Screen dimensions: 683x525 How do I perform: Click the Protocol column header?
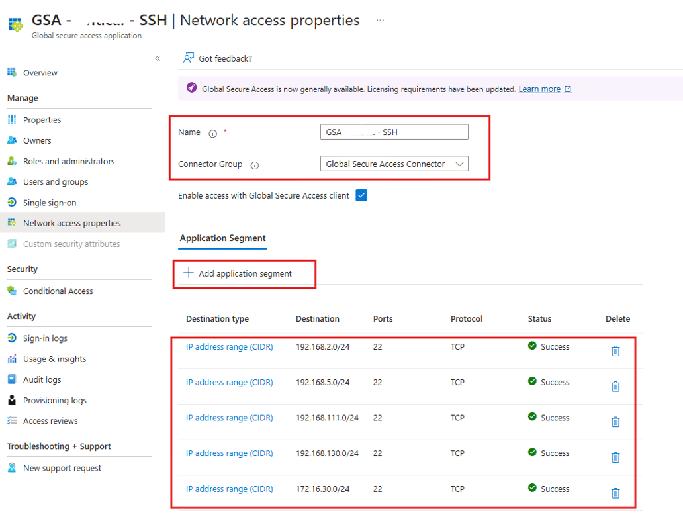467,319
